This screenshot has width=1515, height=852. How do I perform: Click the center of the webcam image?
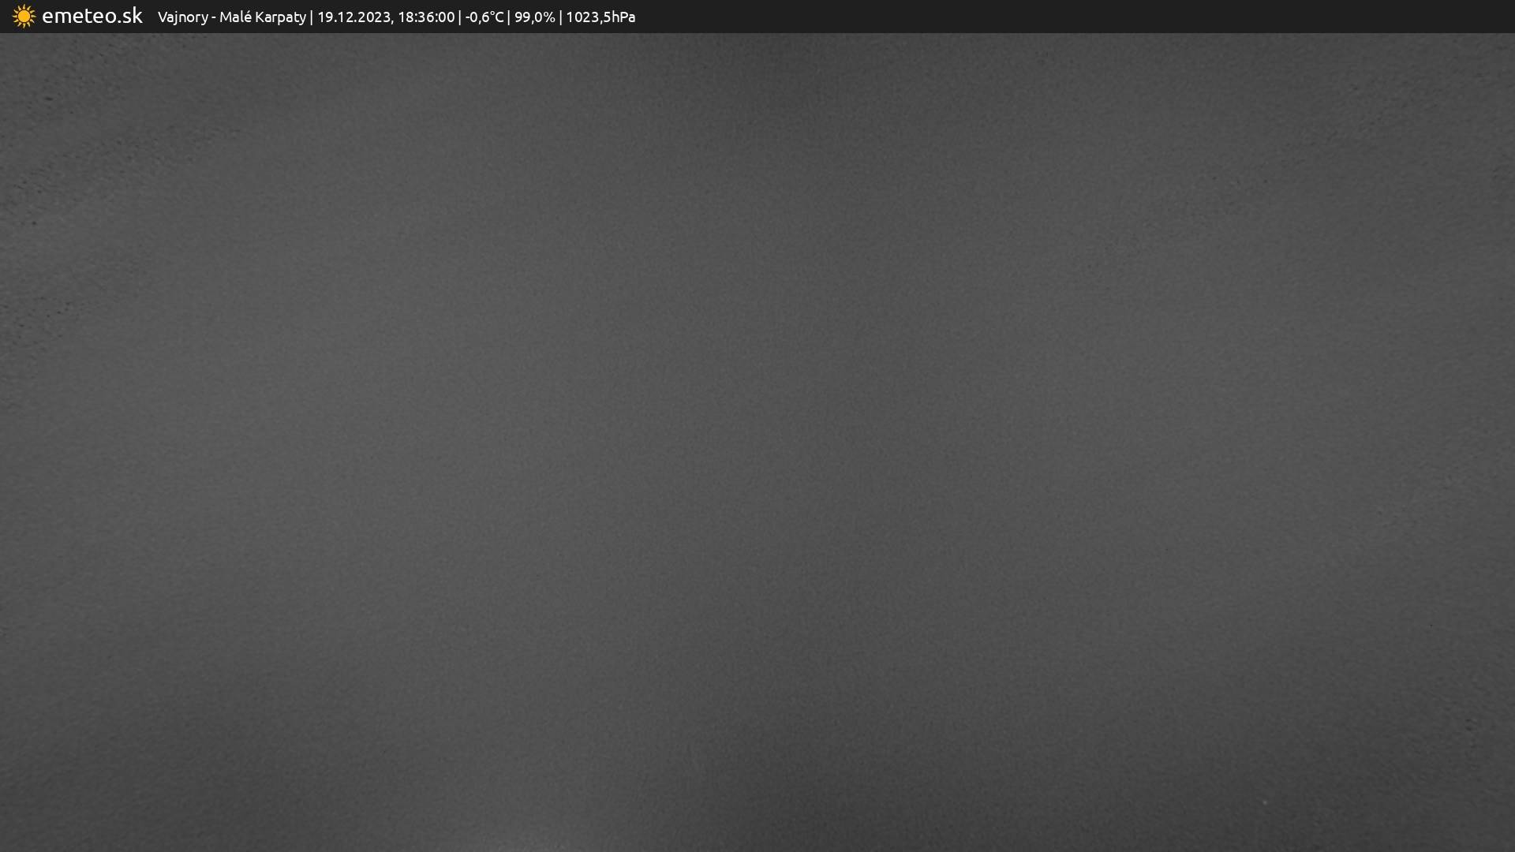(757, 442)
